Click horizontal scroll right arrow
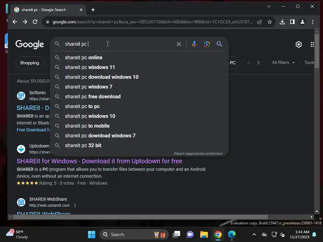Image resolution: width=323 pixels, height=242 pixels. coord(311,217)
